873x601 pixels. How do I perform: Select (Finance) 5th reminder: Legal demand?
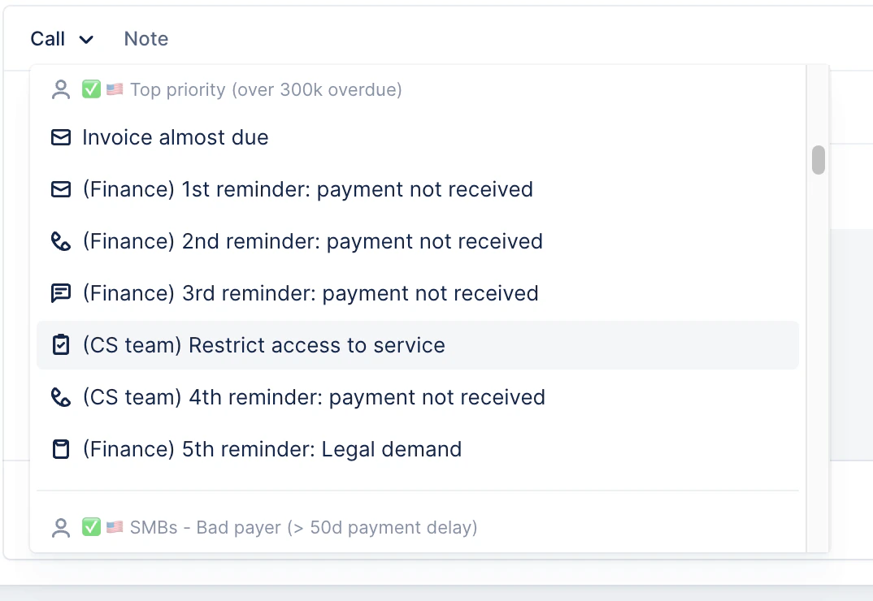point(418,449)
